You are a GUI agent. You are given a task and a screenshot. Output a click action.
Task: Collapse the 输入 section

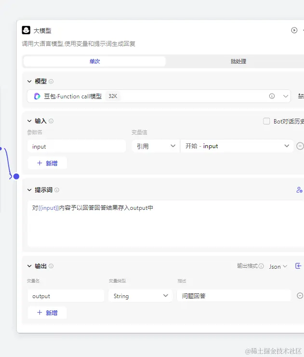pos(29,121)
